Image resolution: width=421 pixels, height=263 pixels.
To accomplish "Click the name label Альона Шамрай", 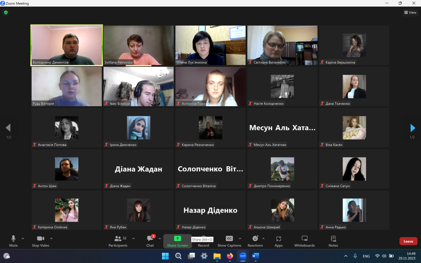I will [267, 227].
